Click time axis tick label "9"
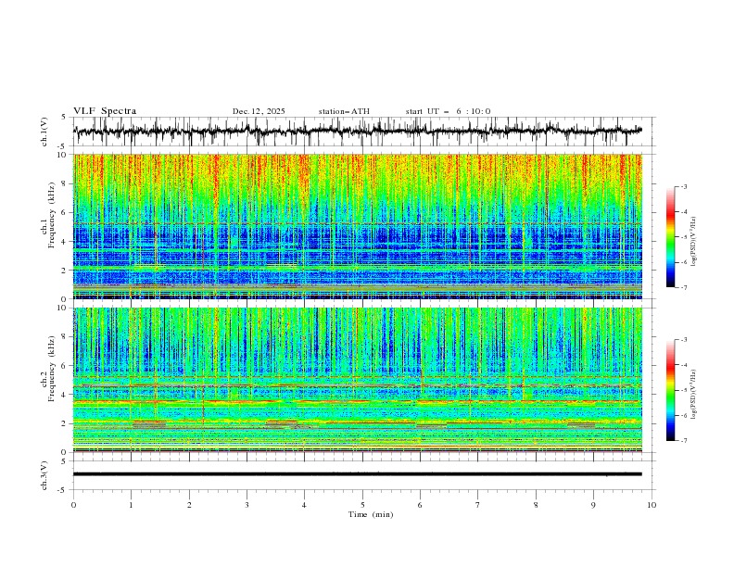Screen dimensions: 734x567 [593, 505]
